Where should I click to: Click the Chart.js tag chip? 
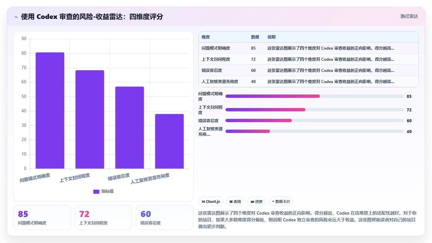(x=211, y=201)
